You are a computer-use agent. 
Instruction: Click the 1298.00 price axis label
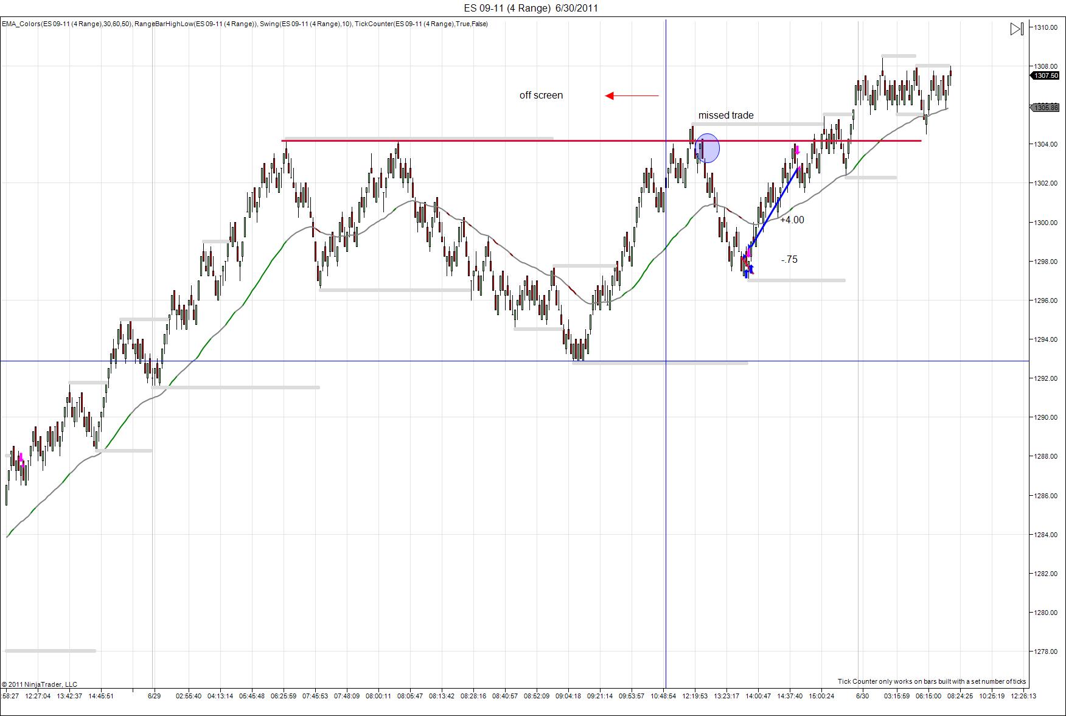click(1045, 262)
